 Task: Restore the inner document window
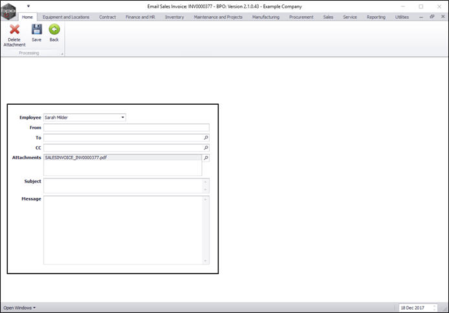[432, 17]
